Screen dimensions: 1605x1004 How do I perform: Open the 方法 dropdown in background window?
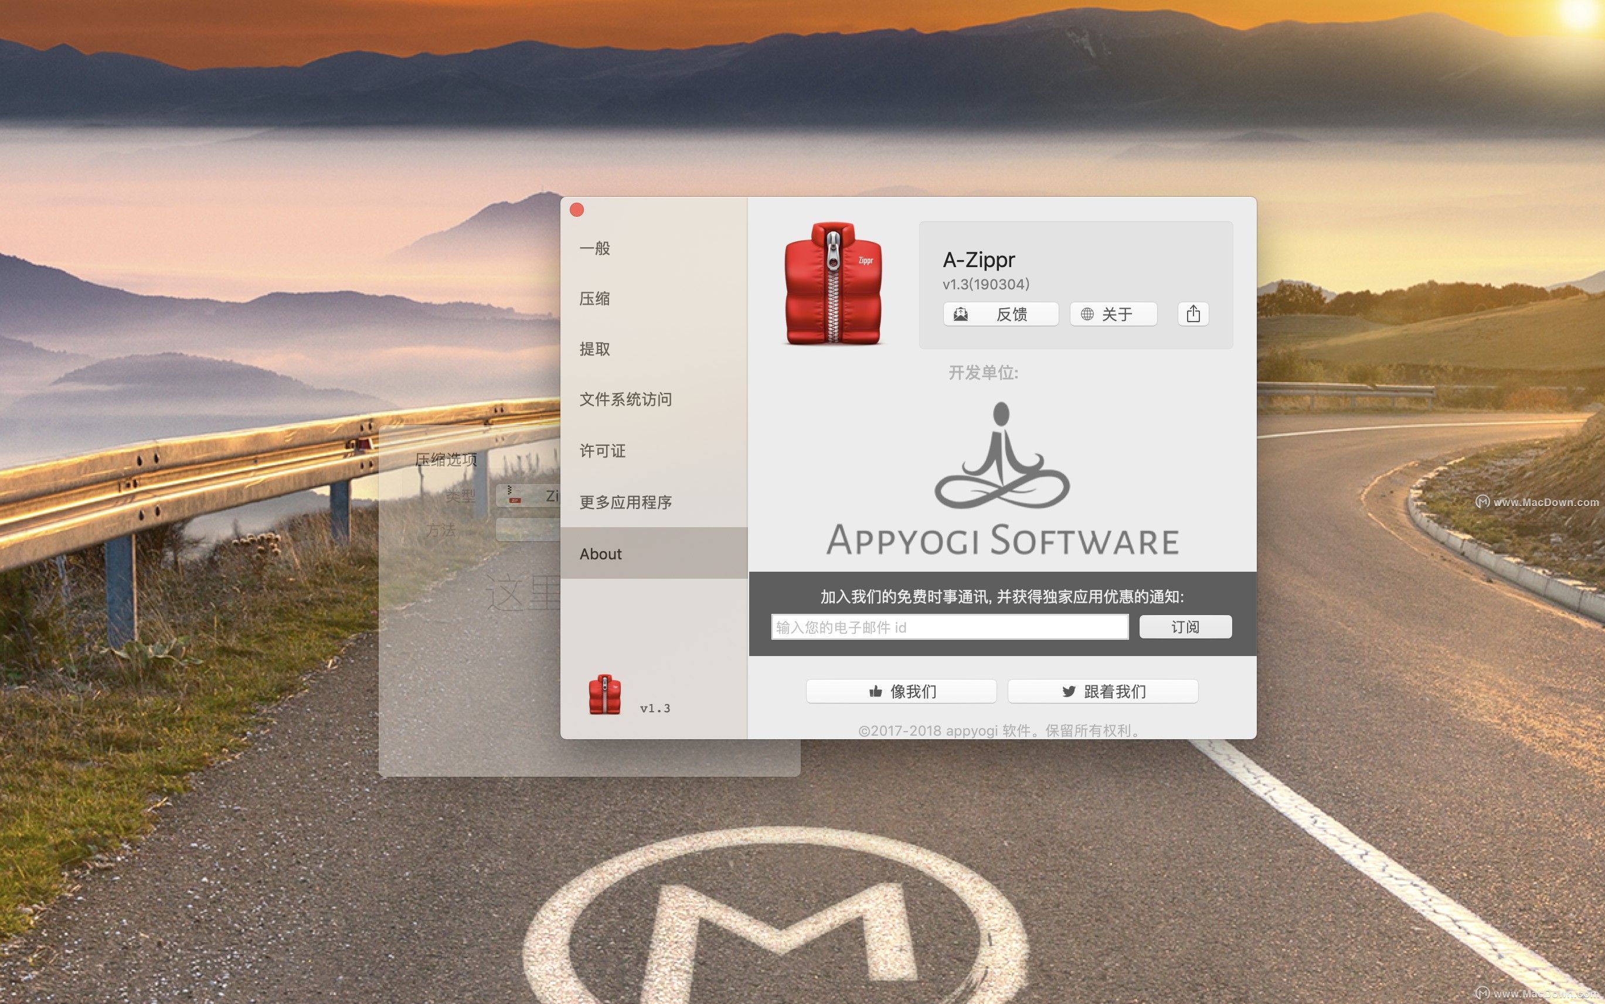coord(528,529)
